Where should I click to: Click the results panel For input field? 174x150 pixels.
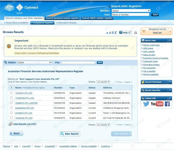[x=78, y=62]
